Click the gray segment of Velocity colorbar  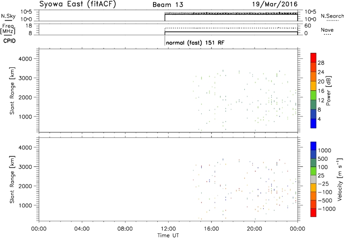click(x=313, y=180)
